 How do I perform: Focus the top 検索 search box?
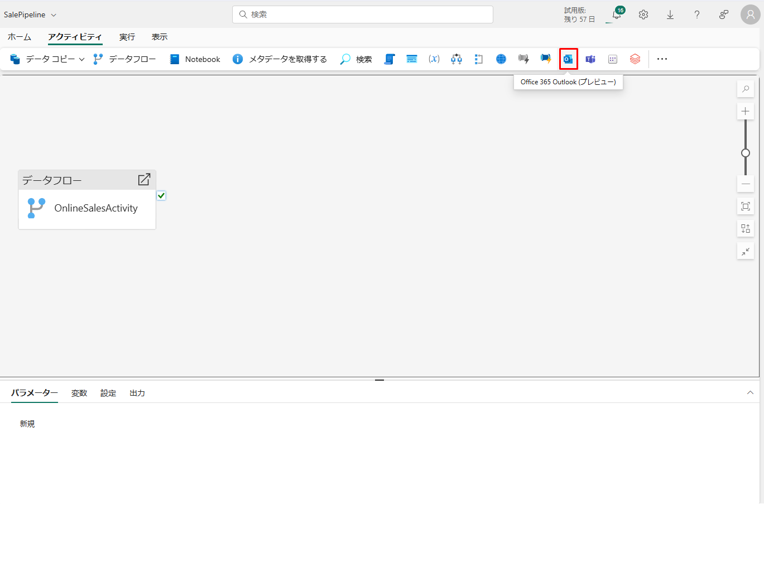pyautogui.click(x=363, y=15)
